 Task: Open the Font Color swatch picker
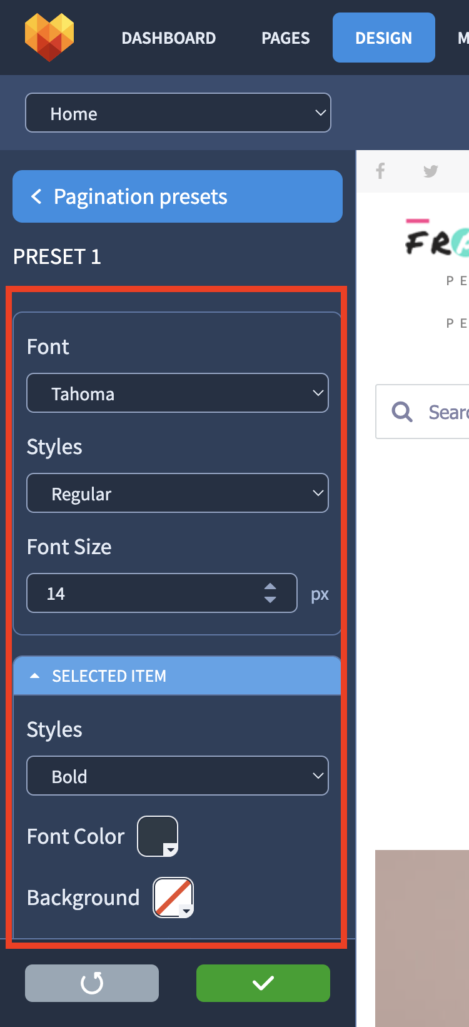coord(158,836)
